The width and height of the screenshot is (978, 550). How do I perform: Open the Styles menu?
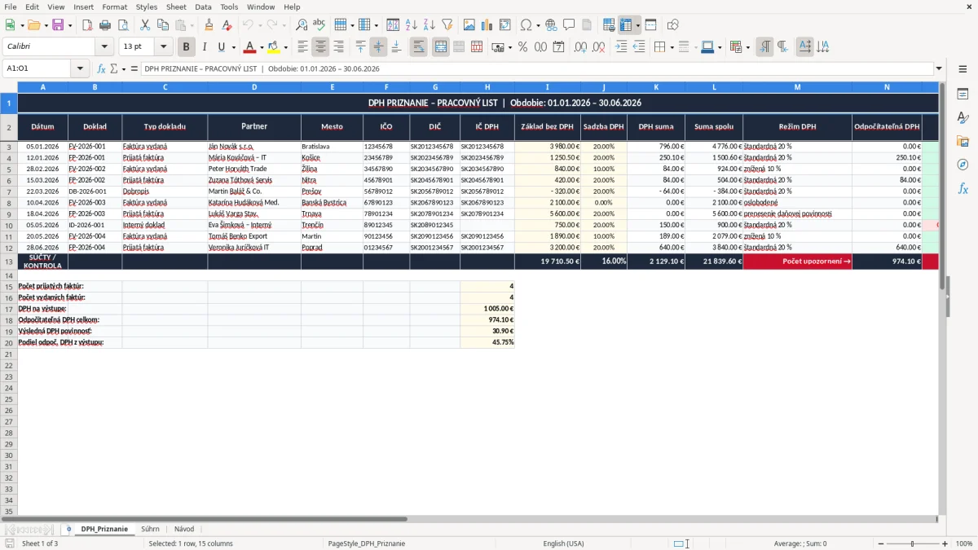pos(147,7)
